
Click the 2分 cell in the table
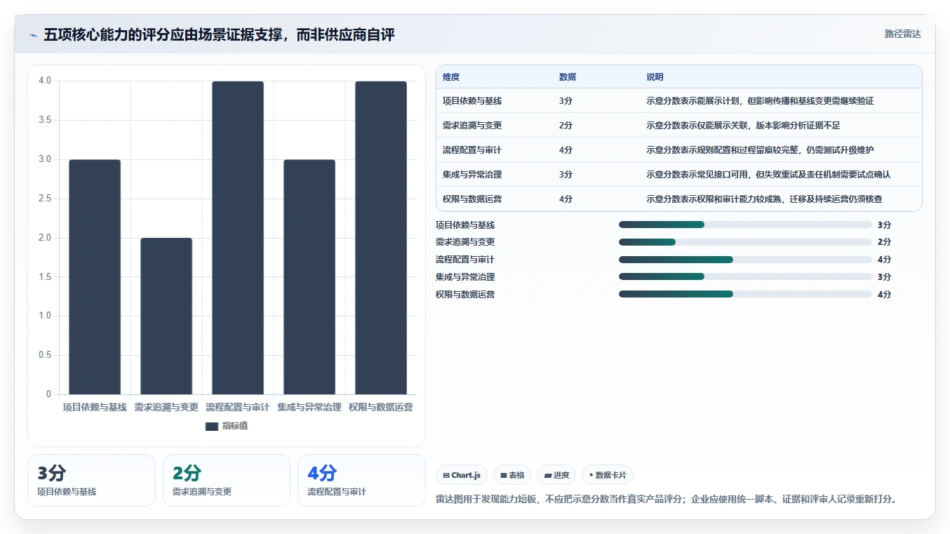(x=566, y=126)
